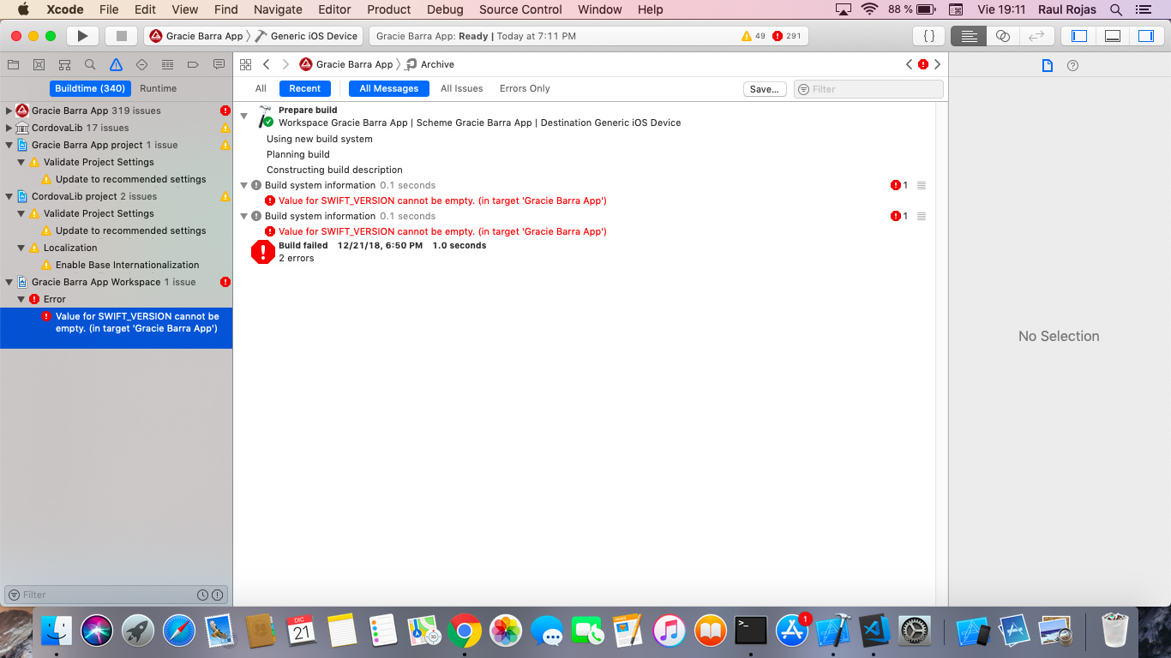The width and height of the screenshot is (1171, 658).
Task: Open Terminal from the Dock
Action: coord(751,632)
